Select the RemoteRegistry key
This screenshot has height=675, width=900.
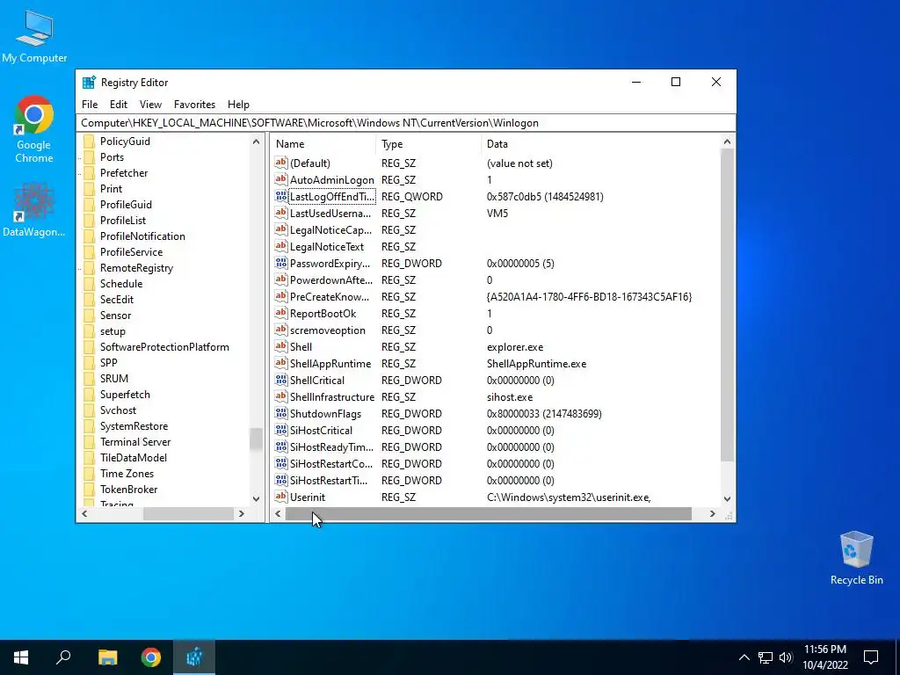coord(136,268)
